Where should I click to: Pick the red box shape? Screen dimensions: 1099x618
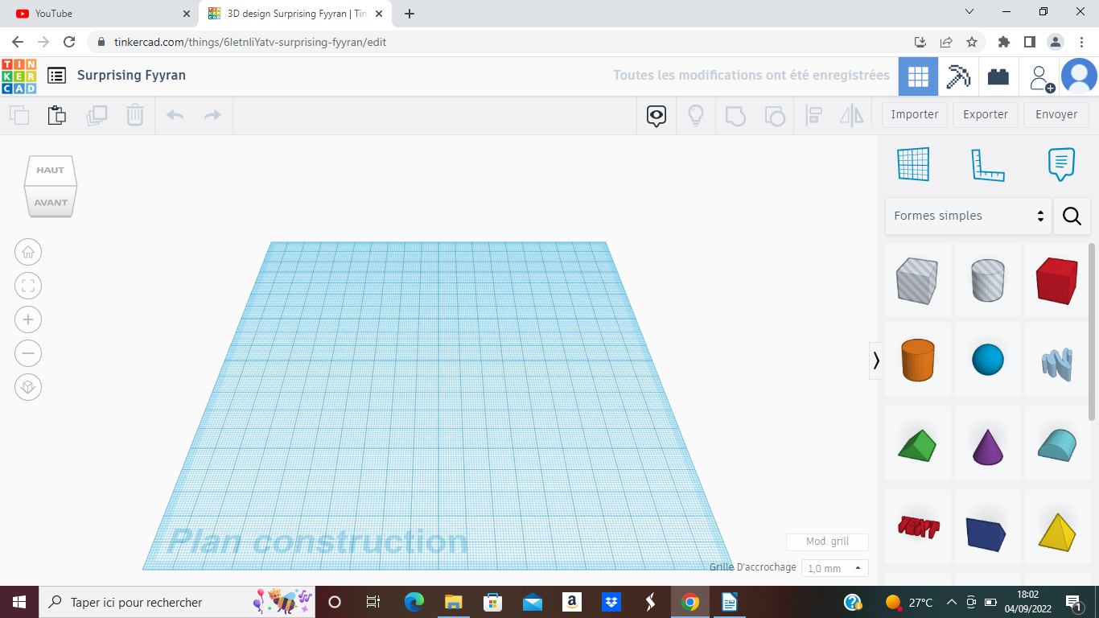1056,280
